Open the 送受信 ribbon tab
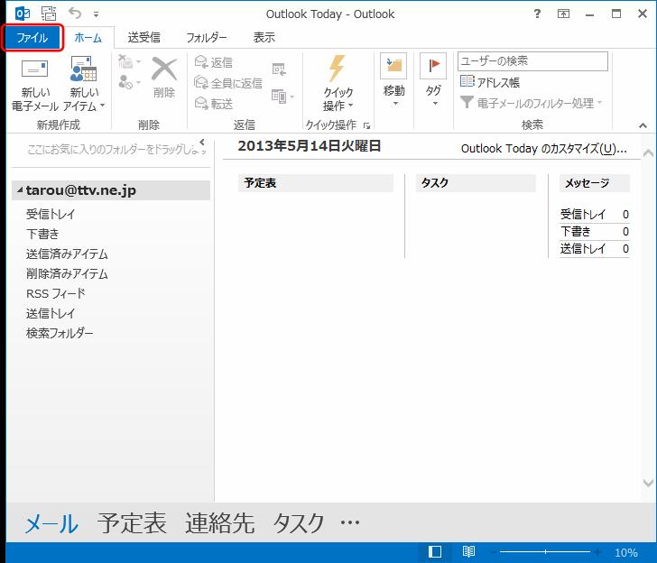This screenshot has width=657, height=563. coord(143,38)
